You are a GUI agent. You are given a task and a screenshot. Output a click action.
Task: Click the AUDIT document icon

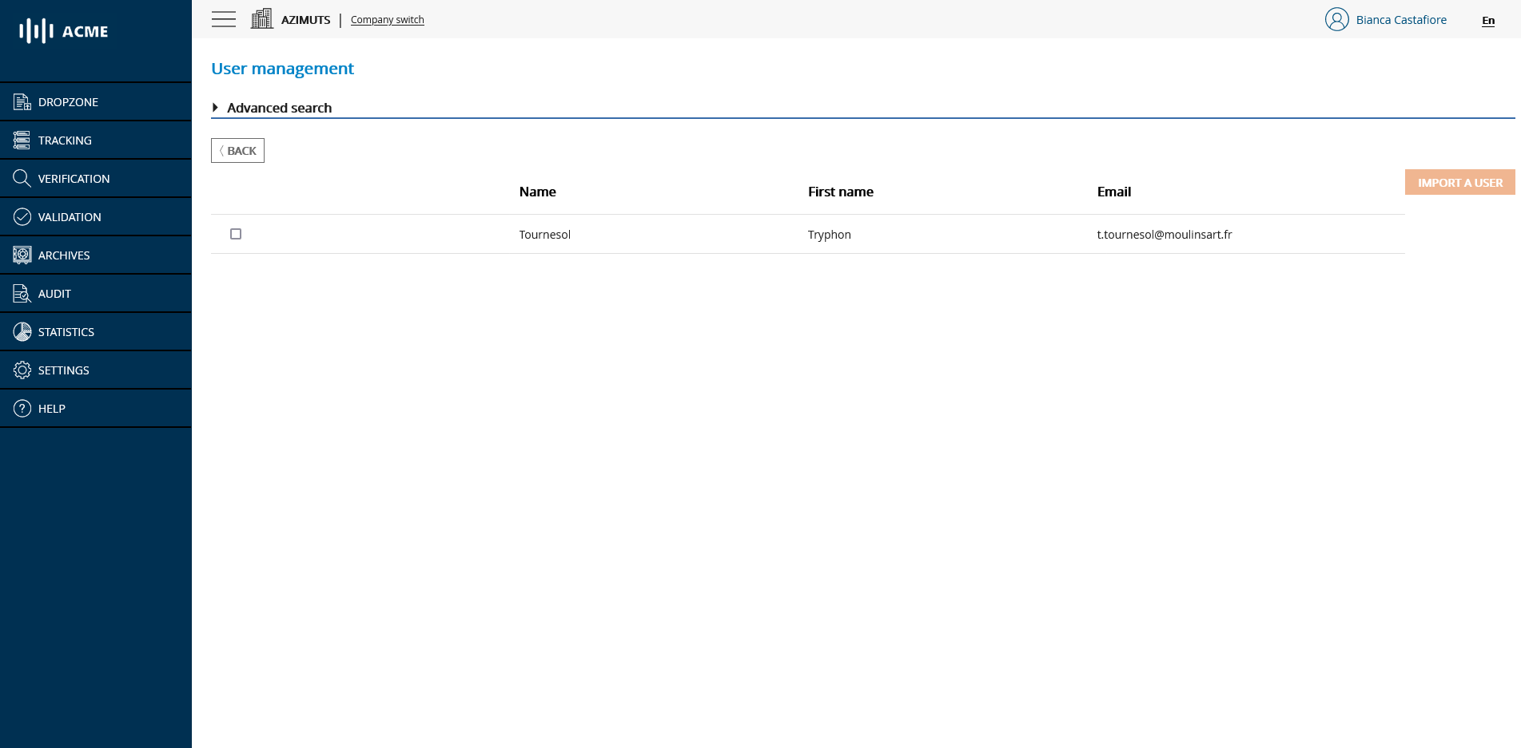21,292
